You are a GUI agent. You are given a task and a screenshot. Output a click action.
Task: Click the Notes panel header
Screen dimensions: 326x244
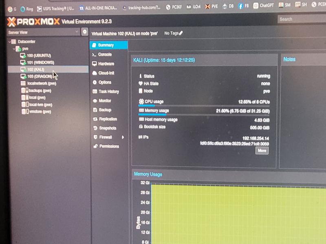pyautogui.click(x=304, y=59)
